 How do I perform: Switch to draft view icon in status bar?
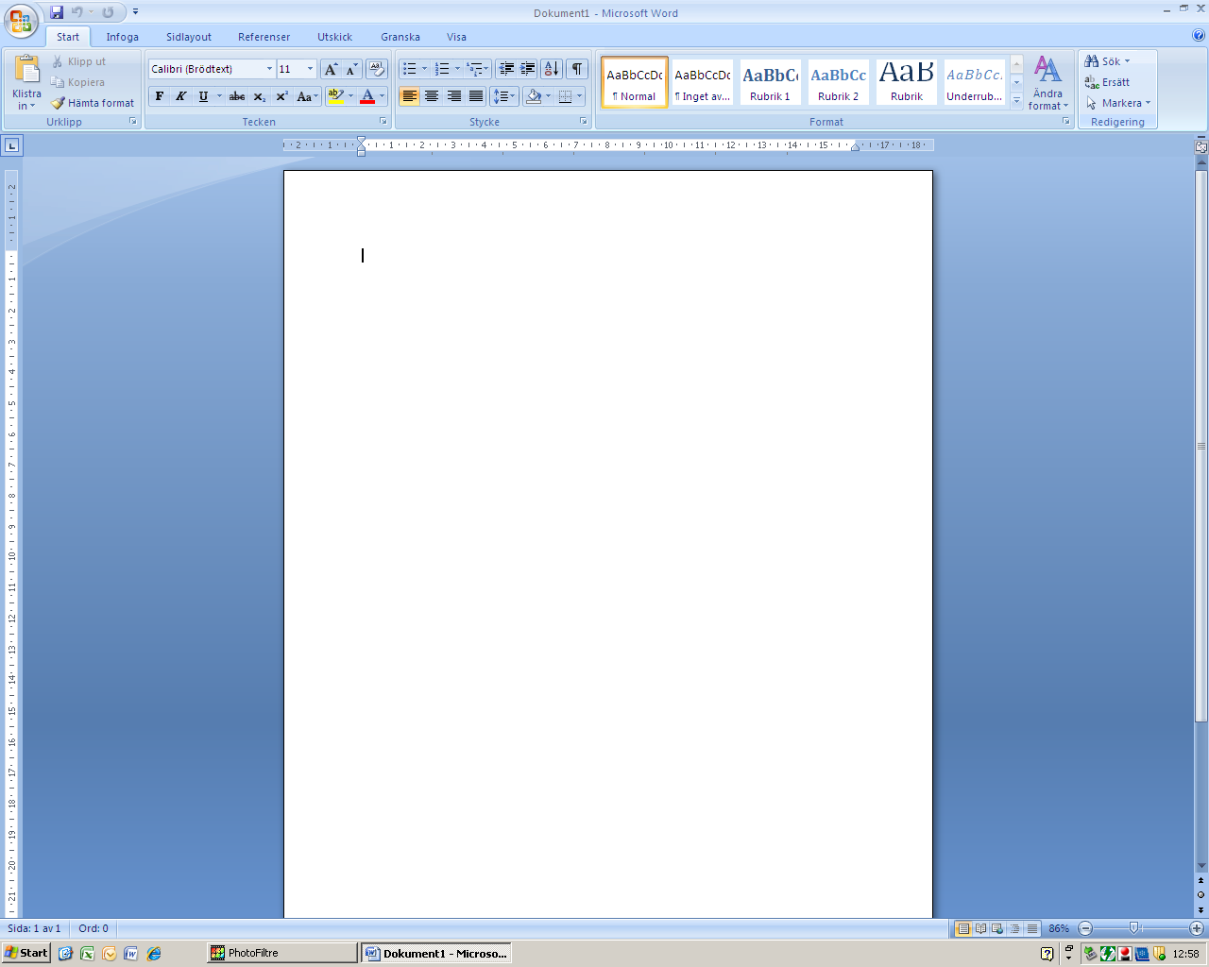coord(1032,928)
